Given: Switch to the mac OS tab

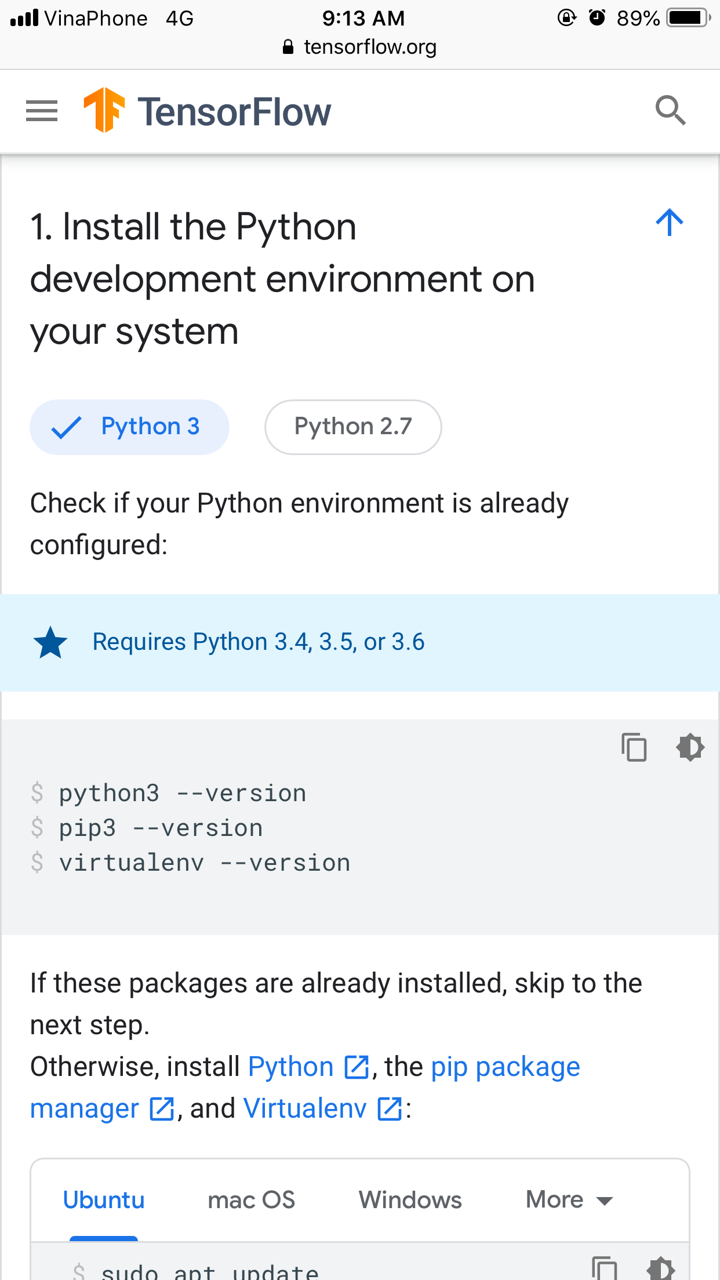Looking at the screenshot, I should coord(252,1199).
